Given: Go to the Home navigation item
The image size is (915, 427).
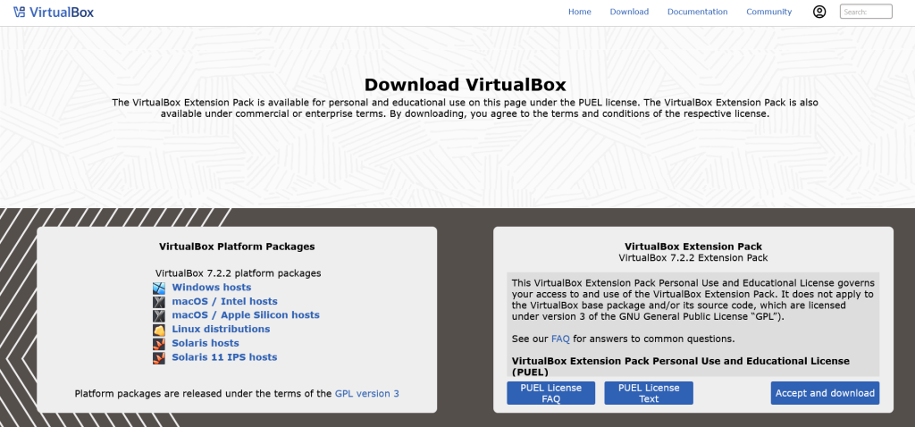Looking at the screenshot, I should click(x=580, y=12).
